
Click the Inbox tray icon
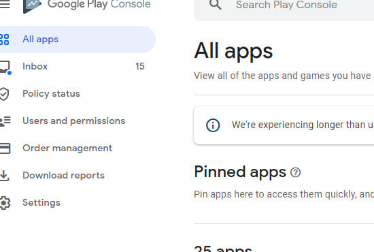[5, 67]
